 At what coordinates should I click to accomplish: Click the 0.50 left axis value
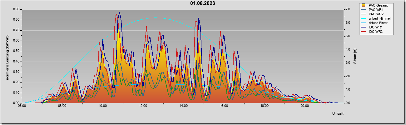[x=17, y=51]
